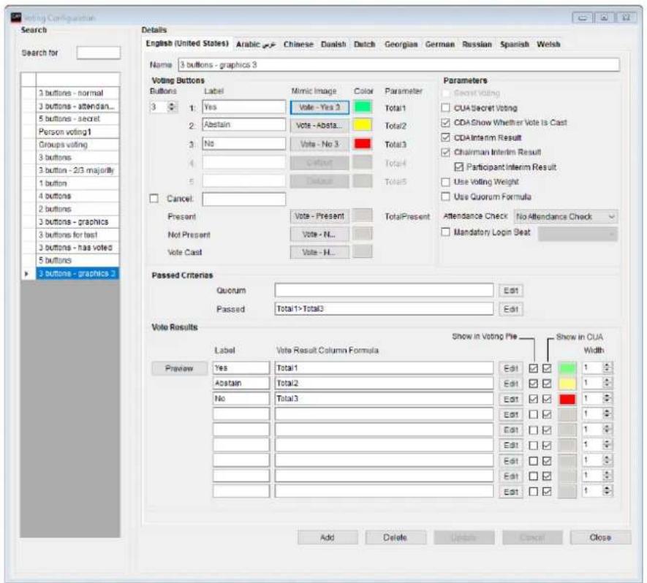Select '1 button' in the list

(x=77, y=183)
